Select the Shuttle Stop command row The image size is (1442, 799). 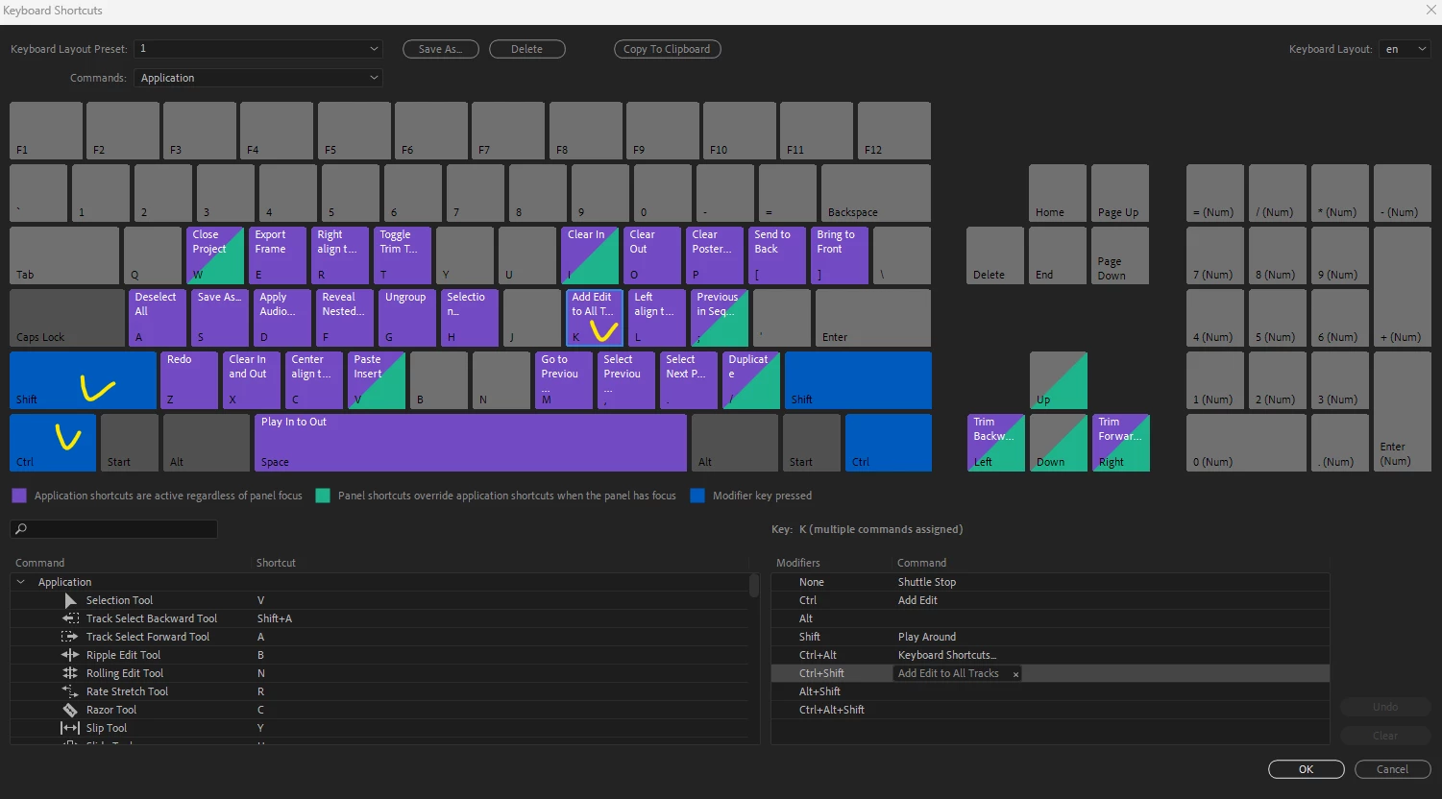pos(1050,582)
